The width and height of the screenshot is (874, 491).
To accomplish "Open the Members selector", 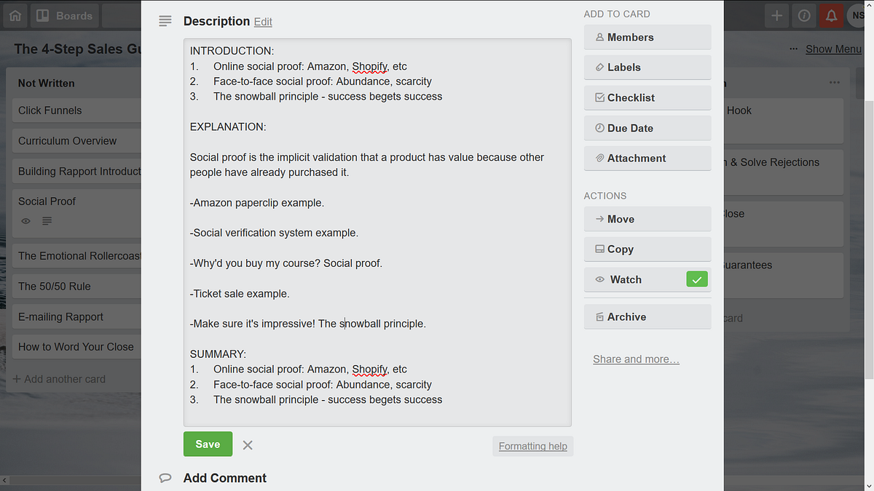I will [x=647, y=37].
